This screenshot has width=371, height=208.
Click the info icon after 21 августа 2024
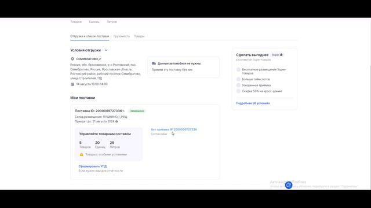coord(117,121)
